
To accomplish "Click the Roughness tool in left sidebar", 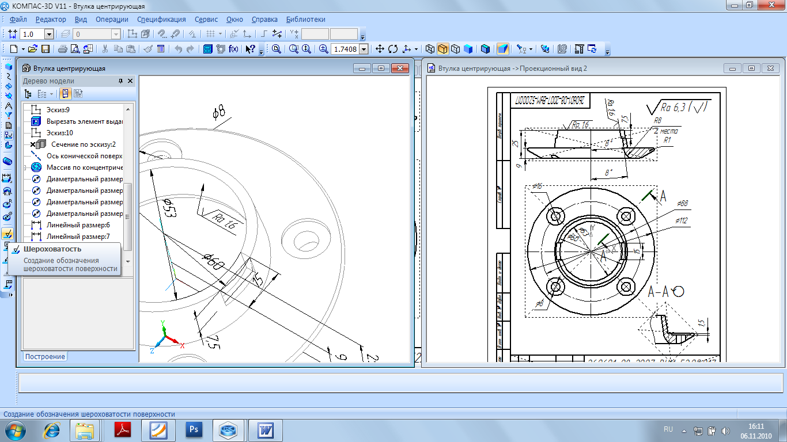I will pos(8,233).
